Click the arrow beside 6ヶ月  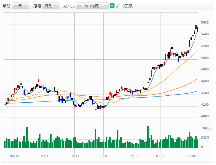coord(26,6)
